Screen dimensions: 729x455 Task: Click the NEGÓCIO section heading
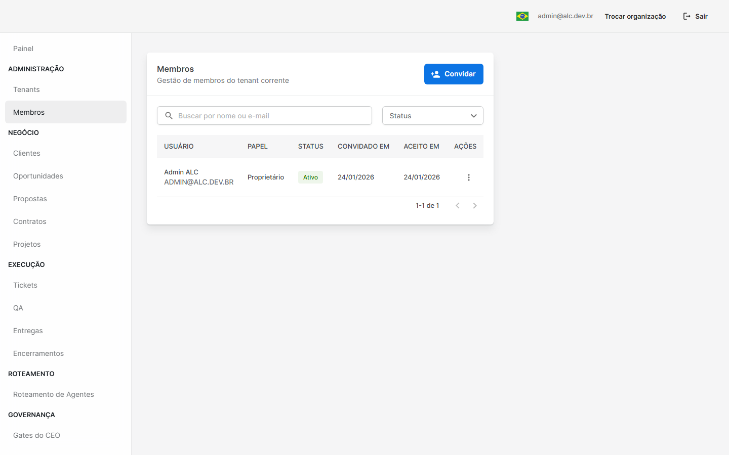[x=23, y=132]
